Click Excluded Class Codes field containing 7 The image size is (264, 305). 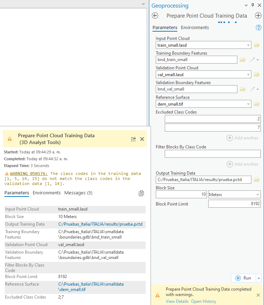click(x=213, y=128)
